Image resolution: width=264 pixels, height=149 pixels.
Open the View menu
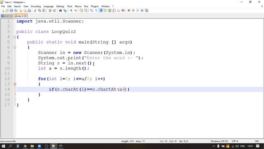click(x=26, y=6)
